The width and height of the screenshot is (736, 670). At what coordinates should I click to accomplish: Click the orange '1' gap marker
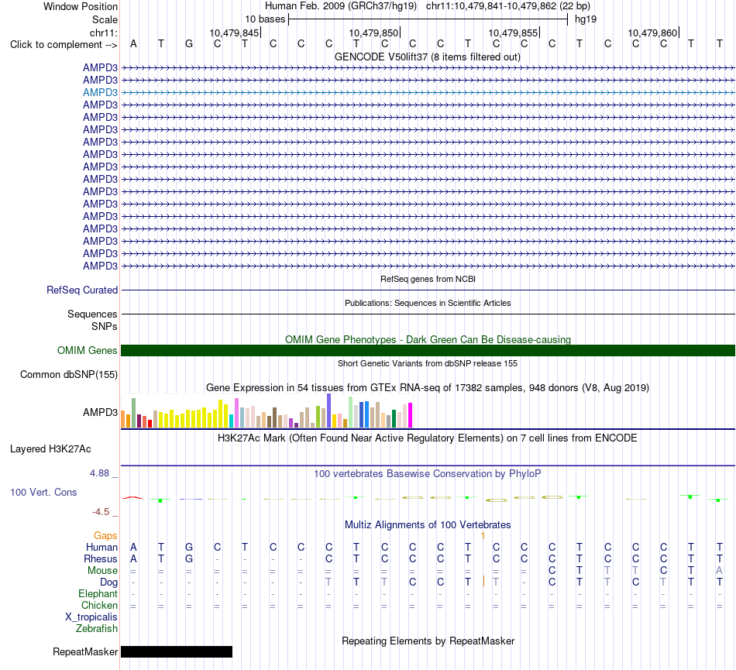click(x=483, y=535)
